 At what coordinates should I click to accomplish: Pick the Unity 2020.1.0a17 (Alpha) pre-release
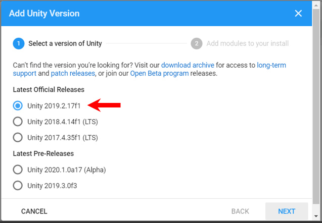pyautogui.click(x=18, y=170)
